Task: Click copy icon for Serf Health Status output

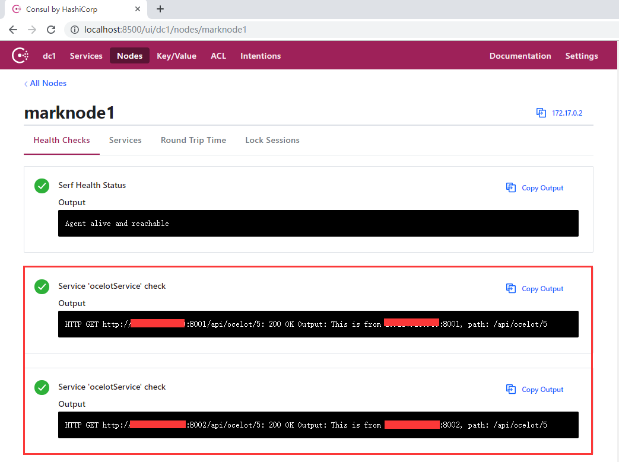Action: click(511, 188)
